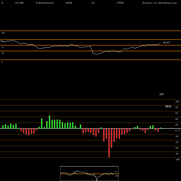Click the tallest green MR histogram bar
The height and width of the screenshot is (181, 181).
[x=50, y=122]
